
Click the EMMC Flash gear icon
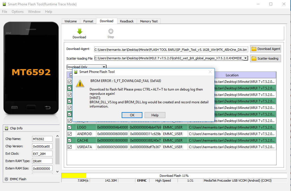6,179
